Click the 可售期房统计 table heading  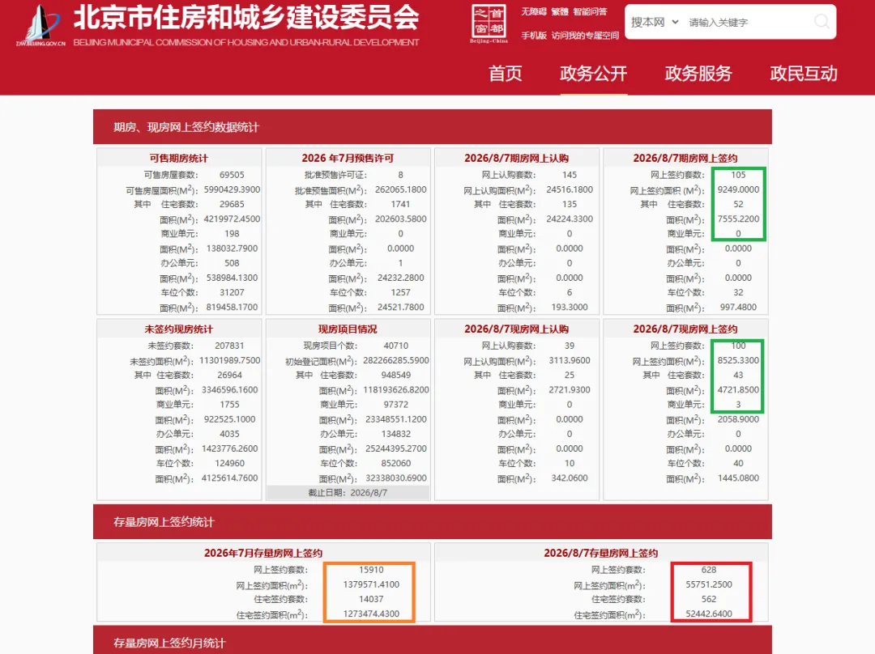click(x=178, y=159)
